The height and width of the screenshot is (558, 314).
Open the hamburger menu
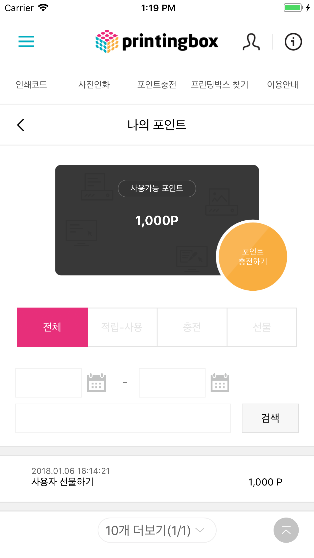(x=26, y=41)
